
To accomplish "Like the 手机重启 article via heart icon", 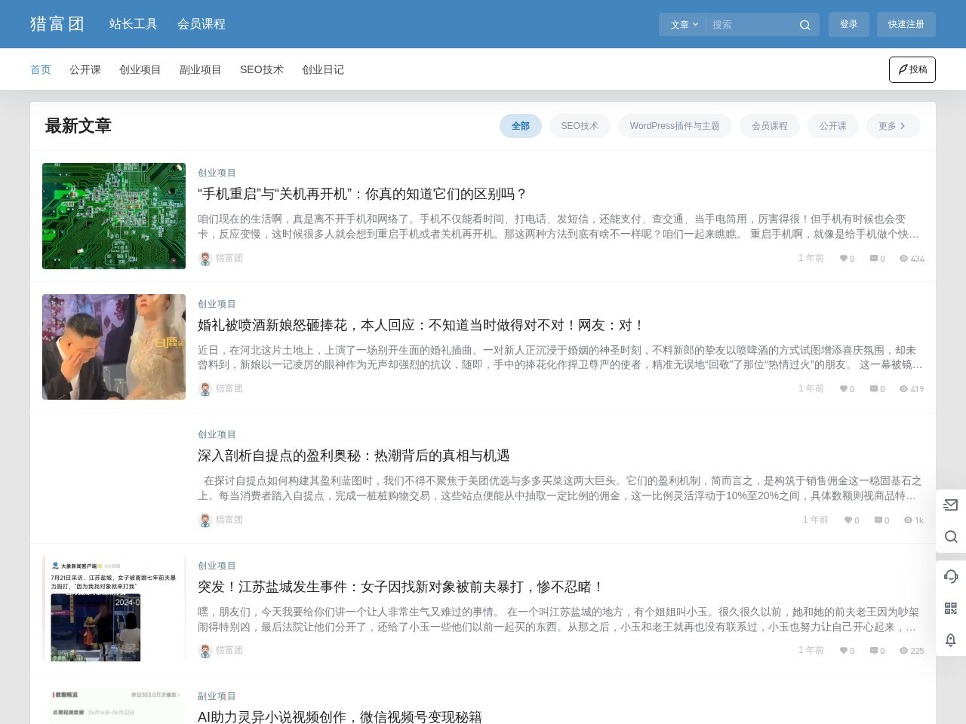I will tap(844, 259).
